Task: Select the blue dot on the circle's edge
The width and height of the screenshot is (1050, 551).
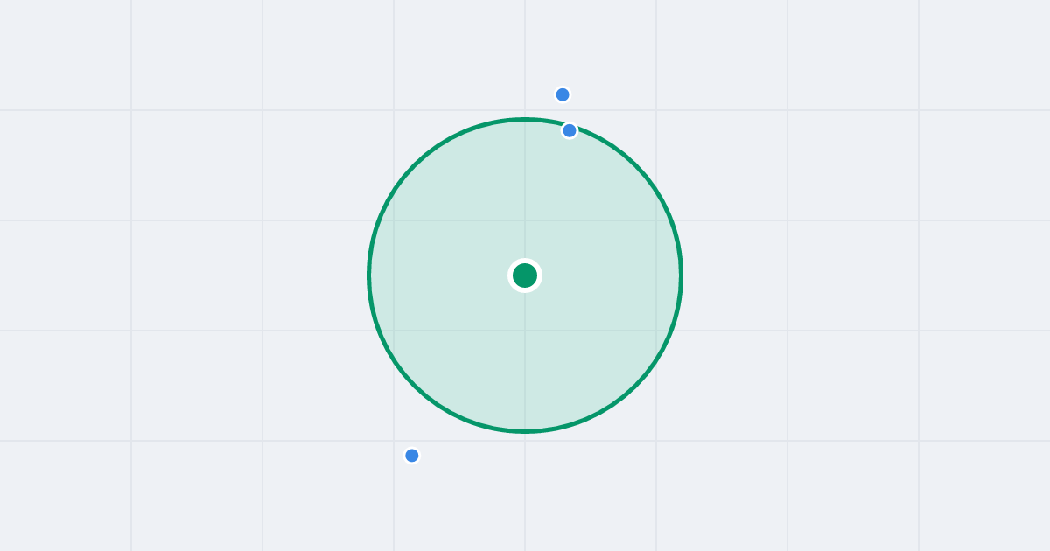Action: tap(570, 130)
